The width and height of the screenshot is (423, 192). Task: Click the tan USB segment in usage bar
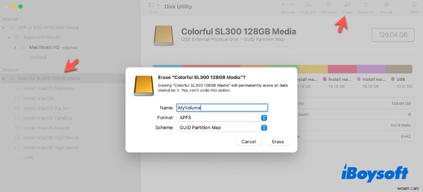[x=399, y=69]
